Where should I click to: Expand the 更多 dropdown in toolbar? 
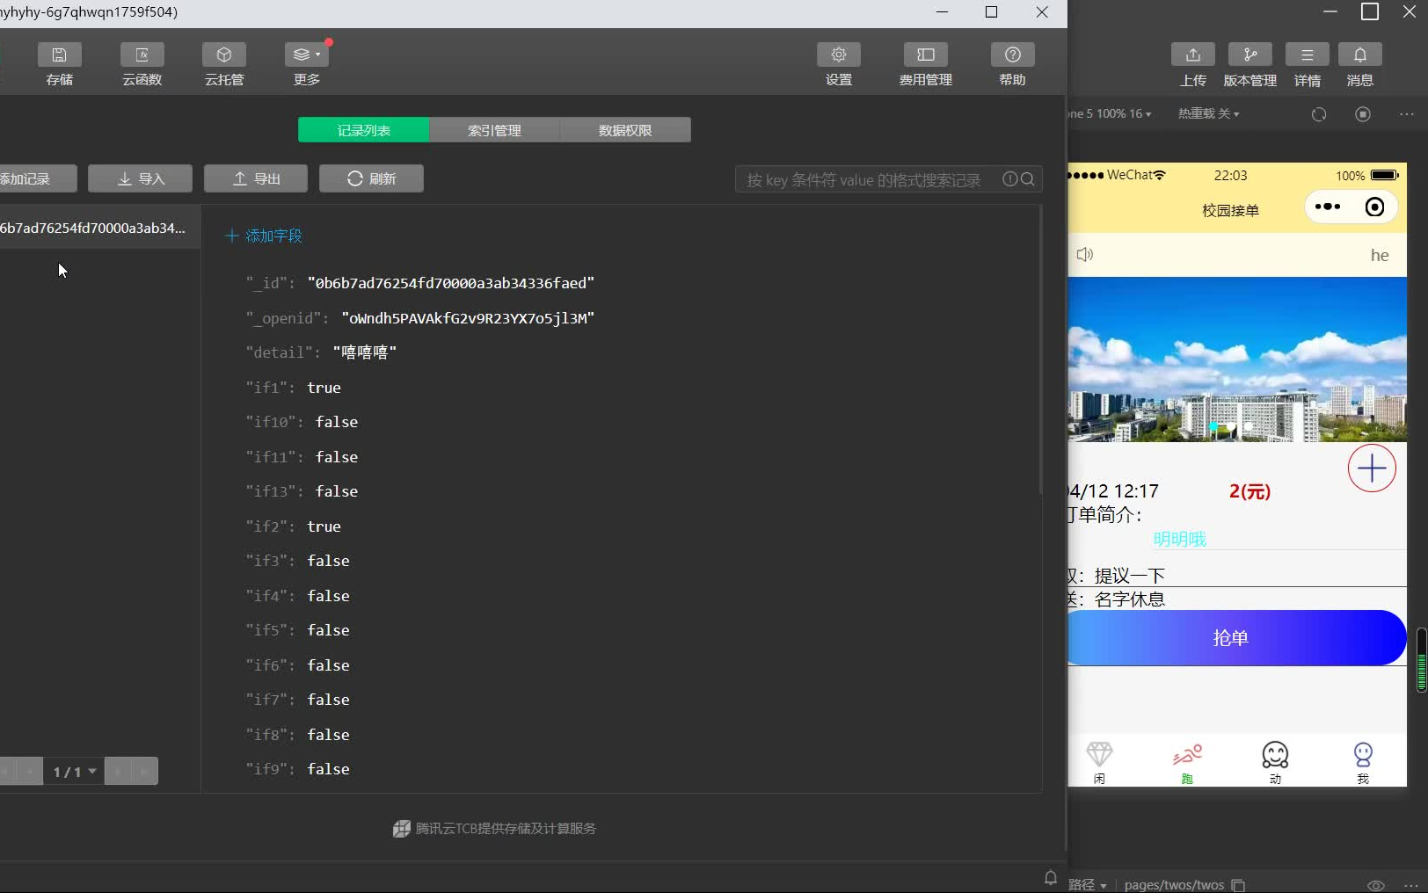coord(307,64)
